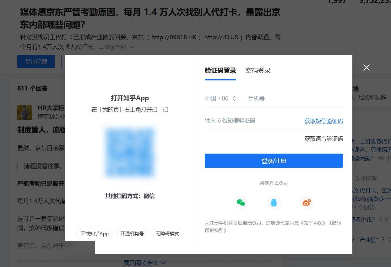
Task: Click the 811 个回答 heading
Action: [32, 88]
